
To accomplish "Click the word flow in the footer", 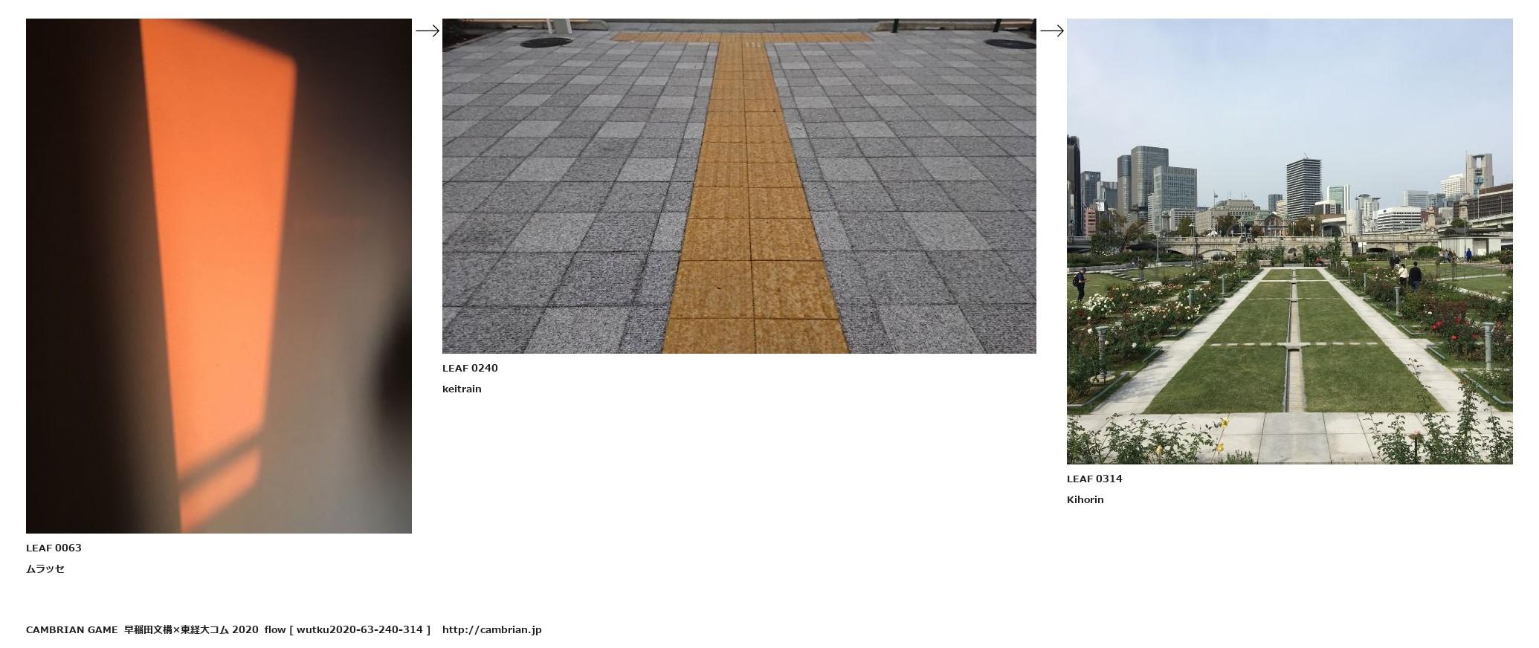I will pyautogui.click(x=275, y=629).
